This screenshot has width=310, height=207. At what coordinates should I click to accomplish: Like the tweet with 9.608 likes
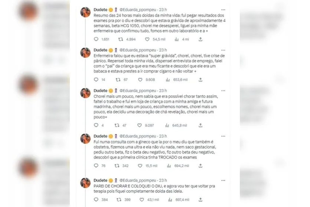click(140, 80)
